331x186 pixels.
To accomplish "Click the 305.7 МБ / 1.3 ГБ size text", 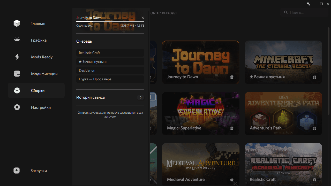I will click(x=133, y=26).
